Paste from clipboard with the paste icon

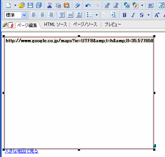click(x=66, y=5)
